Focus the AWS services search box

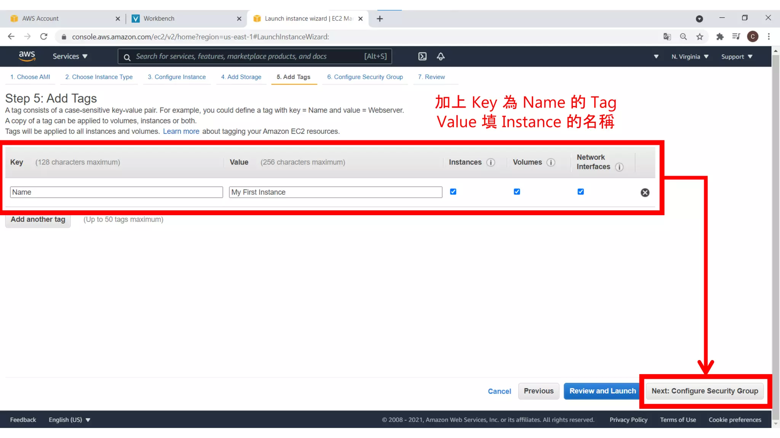[x=255, y=57]
